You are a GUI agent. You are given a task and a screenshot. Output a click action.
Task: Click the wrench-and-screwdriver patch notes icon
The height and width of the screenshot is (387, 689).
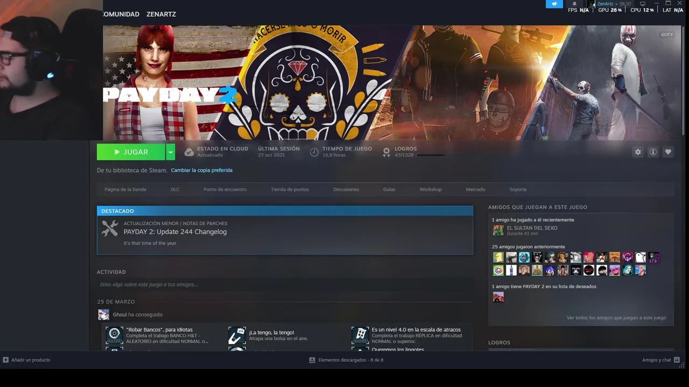[x=110, y=228]
